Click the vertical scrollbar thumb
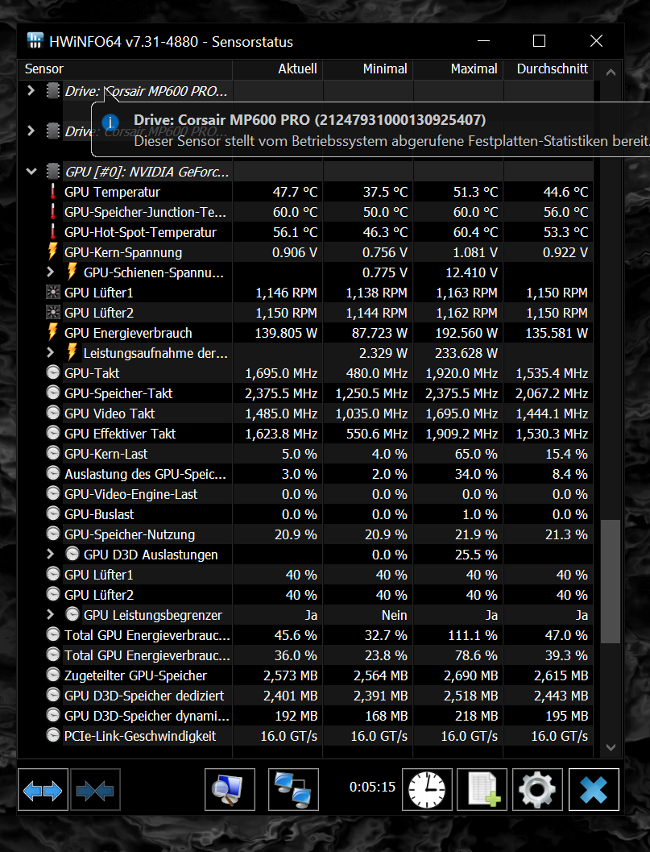650x852 pixels. click(x=611, y=581)
